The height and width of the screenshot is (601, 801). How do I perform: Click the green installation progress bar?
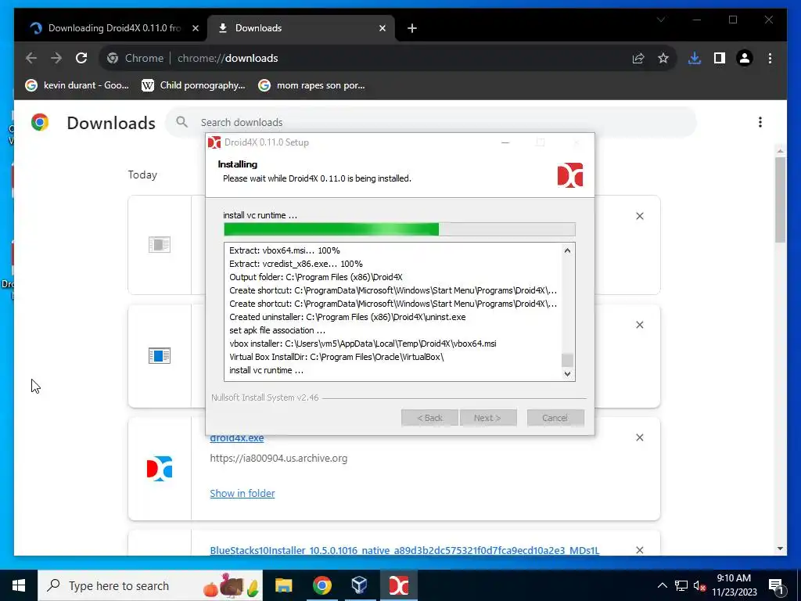point(400,229)
